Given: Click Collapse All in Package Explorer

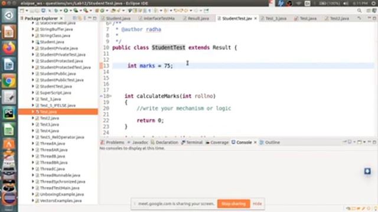Looking at the screenshot, I should 75,18.
